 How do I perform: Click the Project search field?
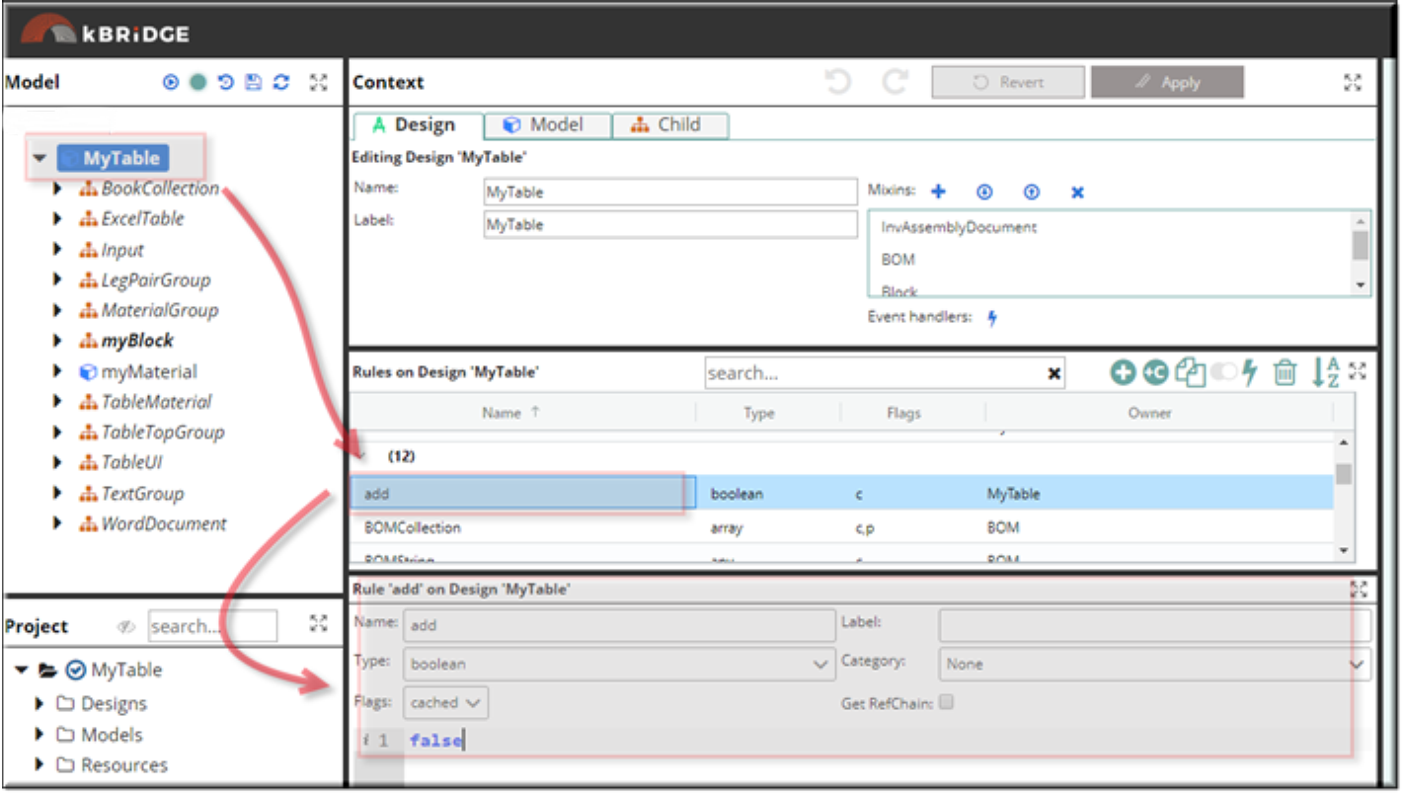point(213,626)
